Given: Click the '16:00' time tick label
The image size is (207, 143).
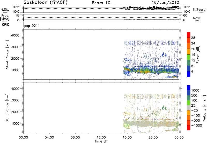Looking at the screenshot, I should [x=127, y=138].
